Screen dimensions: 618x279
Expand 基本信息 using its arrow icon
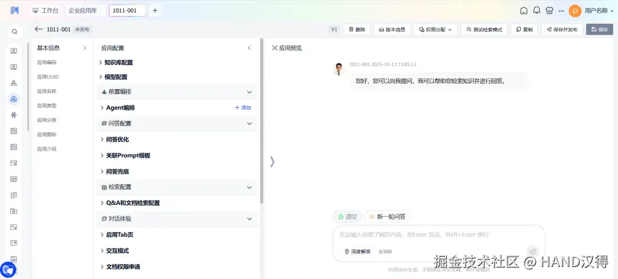pos(84,48)
